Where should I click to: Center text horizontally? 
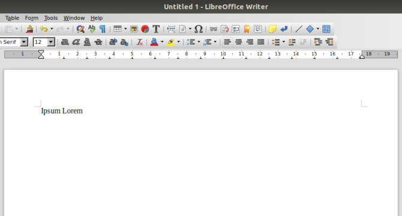point(238,42)
